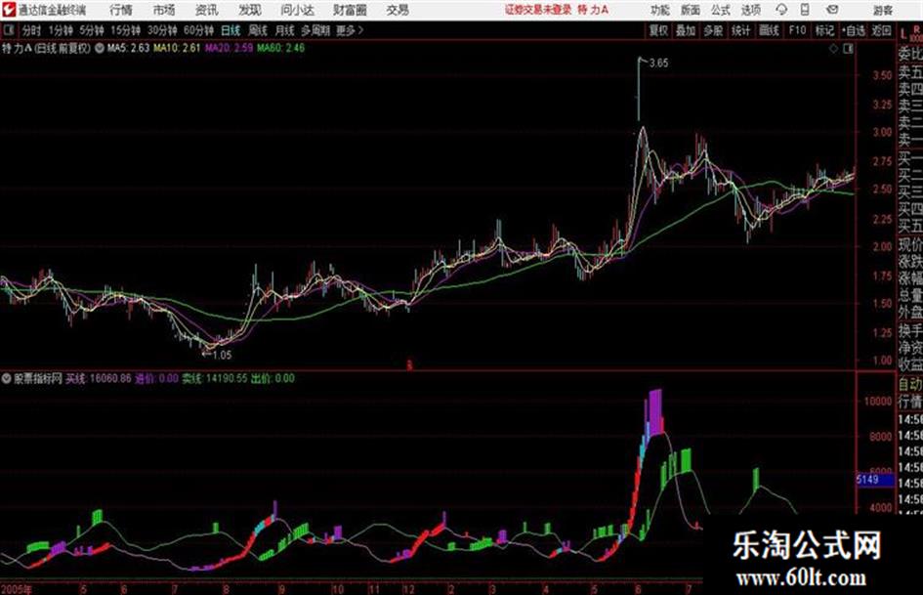Click the 返回 back button
Viewport: 923px width, 595px height.
[881, 30]
